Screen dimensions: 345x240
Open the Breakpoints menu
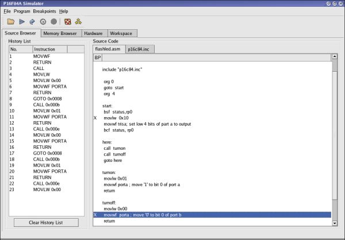44,11
